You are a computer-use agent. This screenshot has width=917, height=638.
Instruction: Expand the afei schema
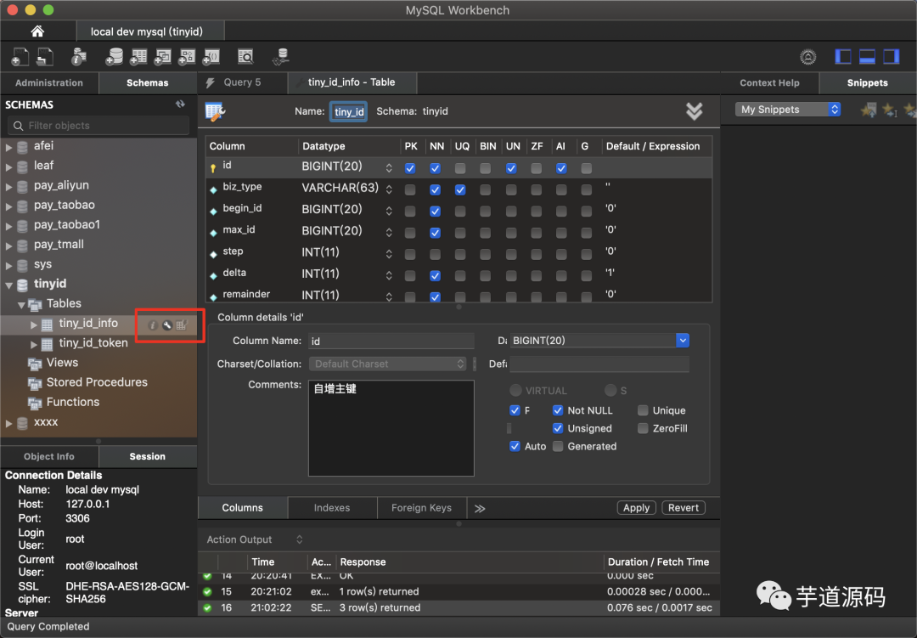pos(8,147)
